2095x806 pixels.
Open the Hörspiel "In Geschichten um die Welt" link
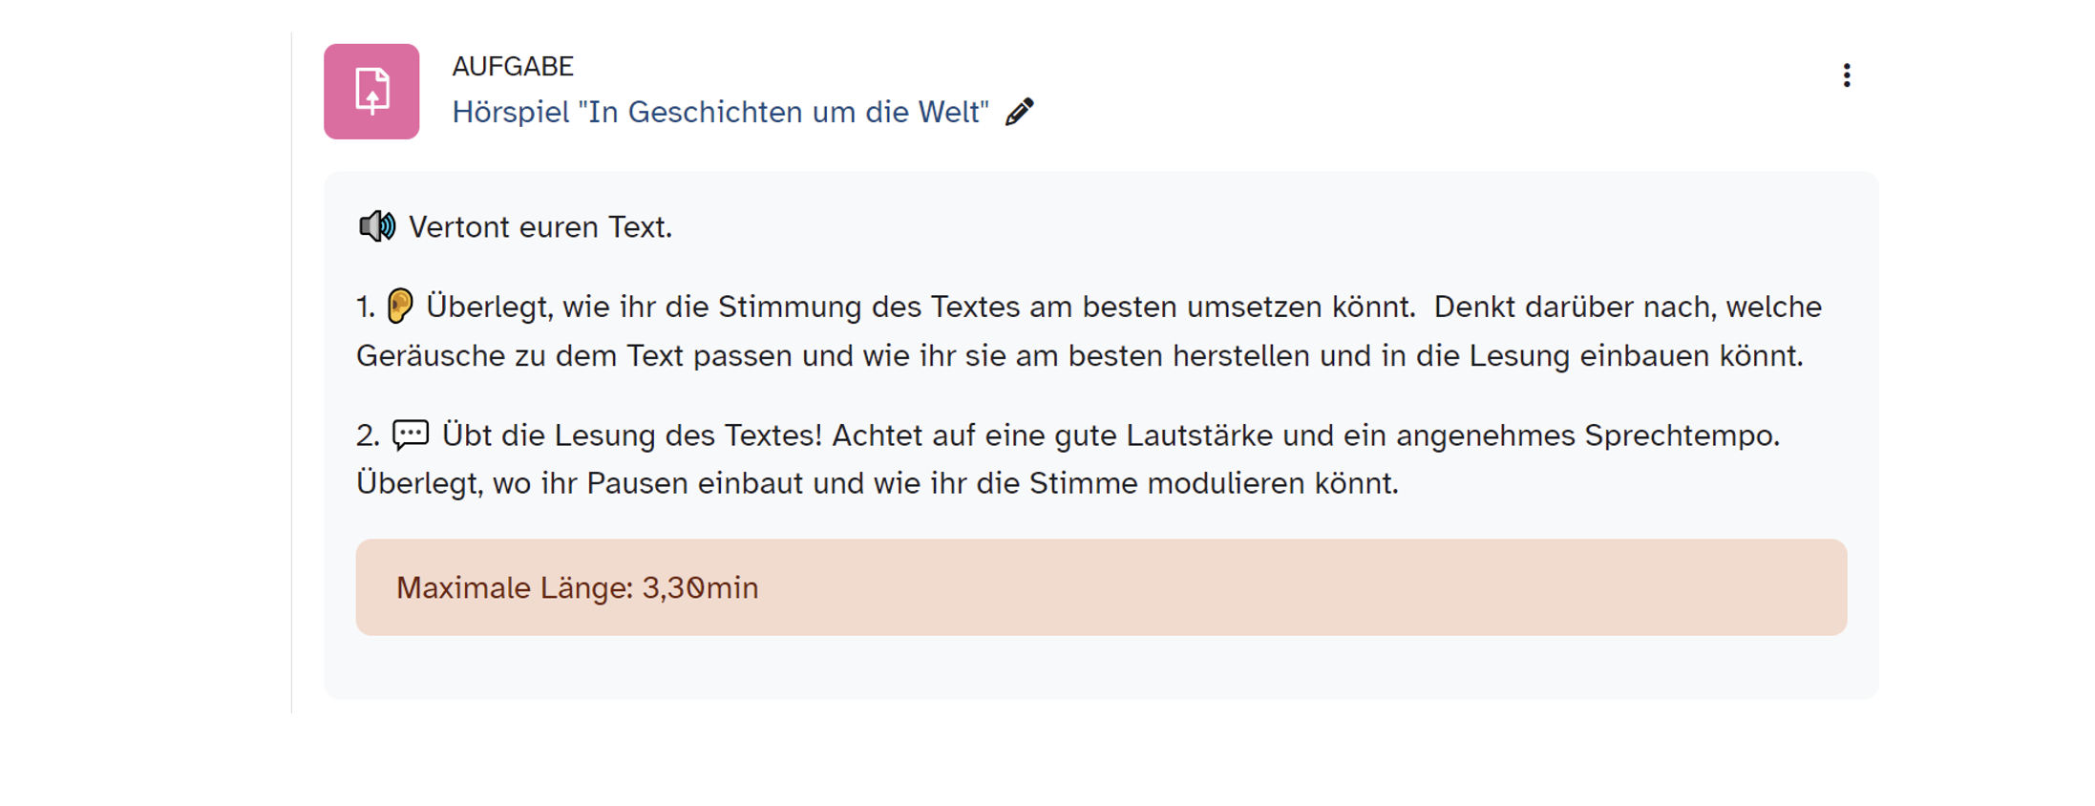[x=720, y=112]
